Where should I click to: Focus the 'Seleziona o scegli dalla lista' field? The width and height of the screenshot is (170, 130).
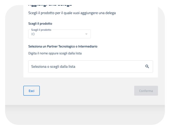coord(85,67)
